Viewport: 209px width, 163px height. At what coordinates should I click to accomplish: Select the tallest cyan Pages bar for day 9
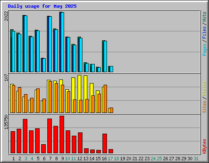[x=62, y=42]
